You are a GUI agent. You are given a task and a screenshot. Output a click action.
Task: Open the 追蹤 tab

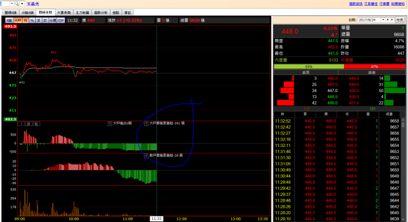tap(116, 12)
